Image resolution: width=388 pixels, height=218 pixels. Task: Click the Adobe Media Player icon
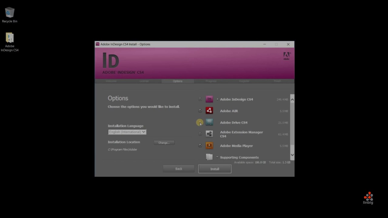[x=209, y=146]
